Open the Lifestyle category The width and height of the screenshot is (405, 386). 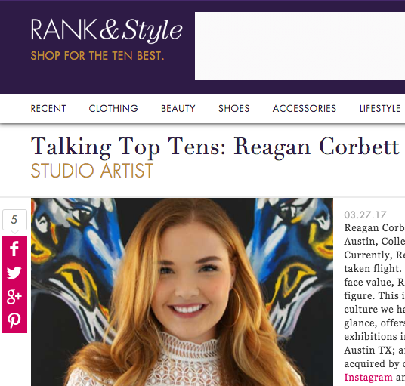coord(380,109)
